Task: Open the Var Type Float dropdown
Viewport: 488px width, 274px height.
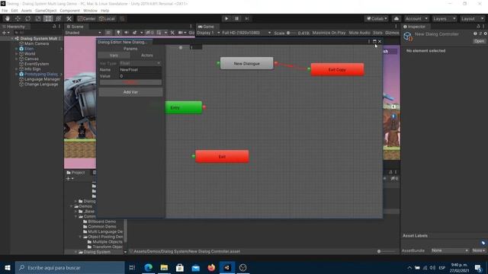Action: 140,63
